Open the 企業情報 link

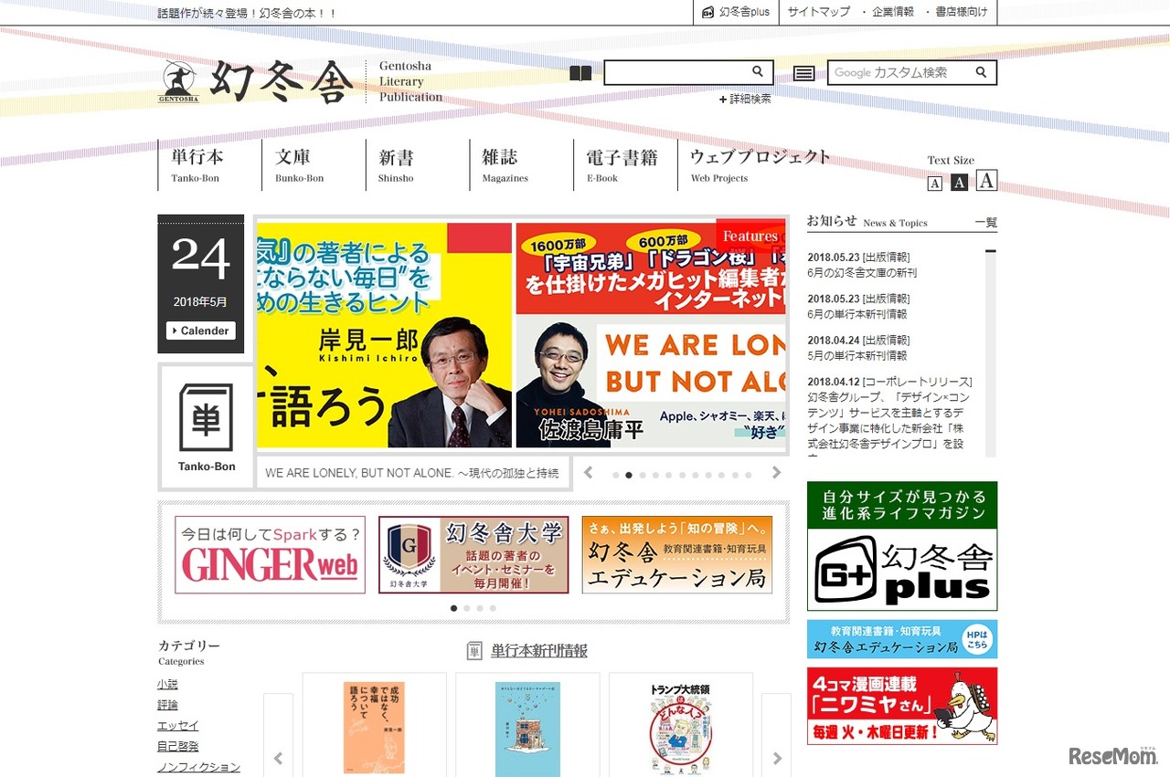tap(893, 12)
